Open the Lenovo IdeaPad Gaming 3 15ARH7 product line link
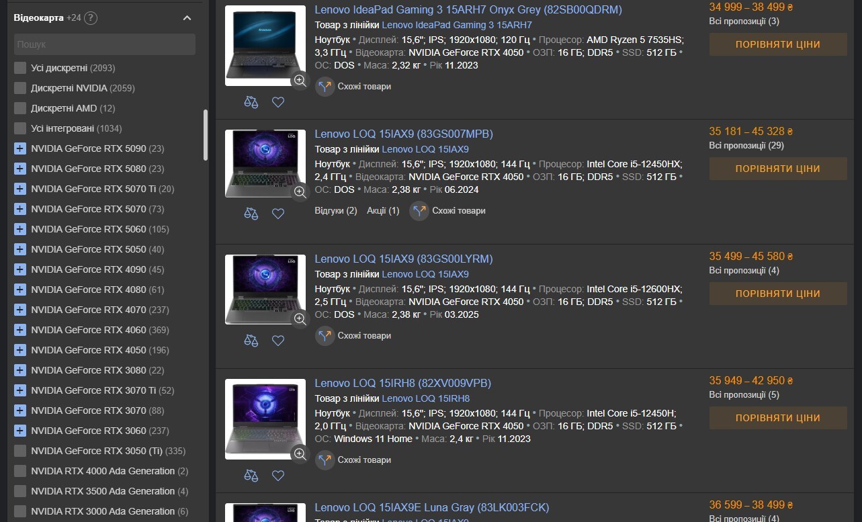The image size is (862, 522). point(457,25)
